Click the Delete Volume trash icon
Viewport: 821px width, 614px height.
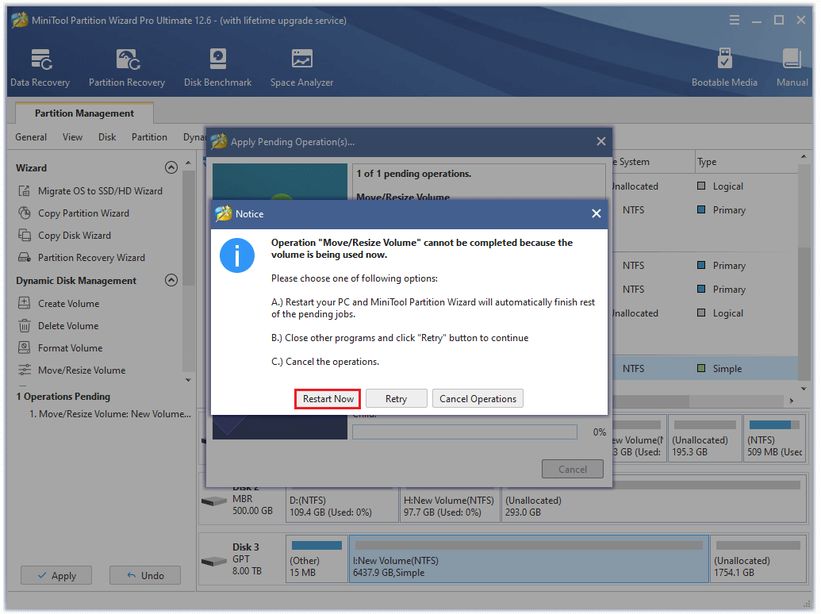point(24,325)
